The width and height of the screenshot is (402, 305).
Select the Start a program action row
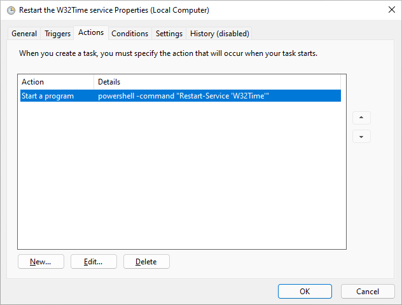(181, 96)
